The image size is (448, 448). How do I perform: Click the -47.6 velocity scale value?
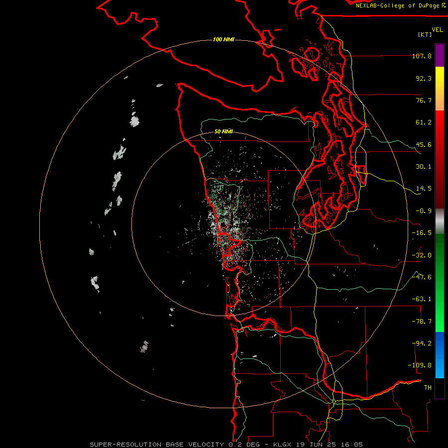click(x=422, y=277)
